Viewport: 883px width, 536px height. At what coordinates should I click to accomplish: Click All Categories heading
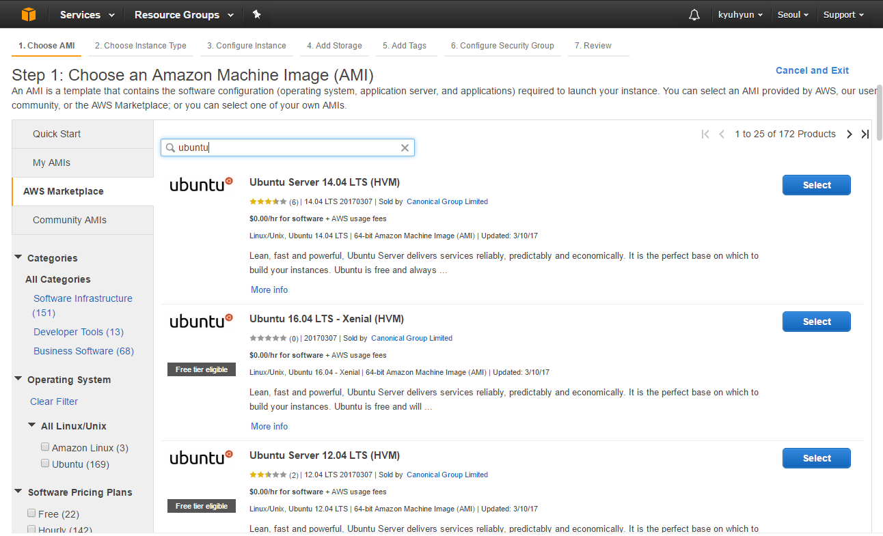58,279
